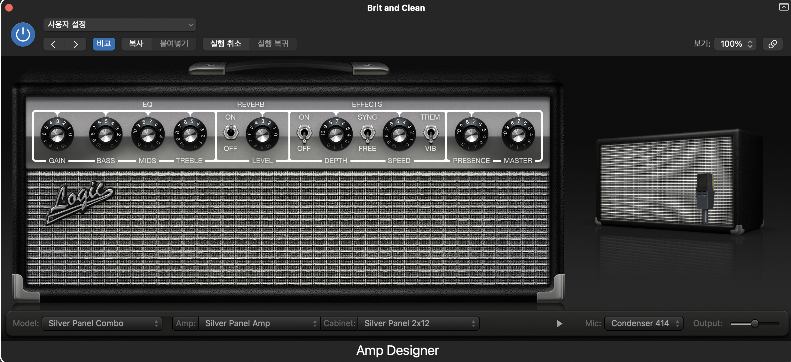Click the EFFECTS section label
This screenshot has height=362, width=791.
click(x=367, y=104)
